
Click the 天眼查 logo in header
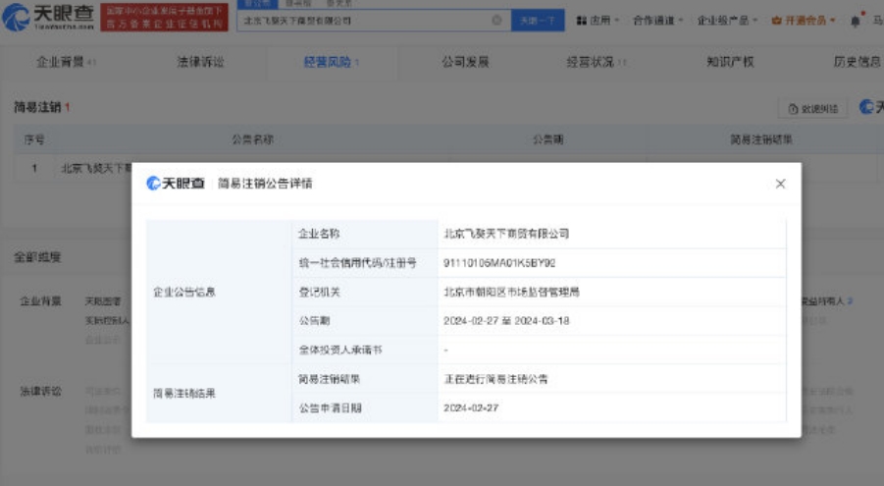coord(48,18)
